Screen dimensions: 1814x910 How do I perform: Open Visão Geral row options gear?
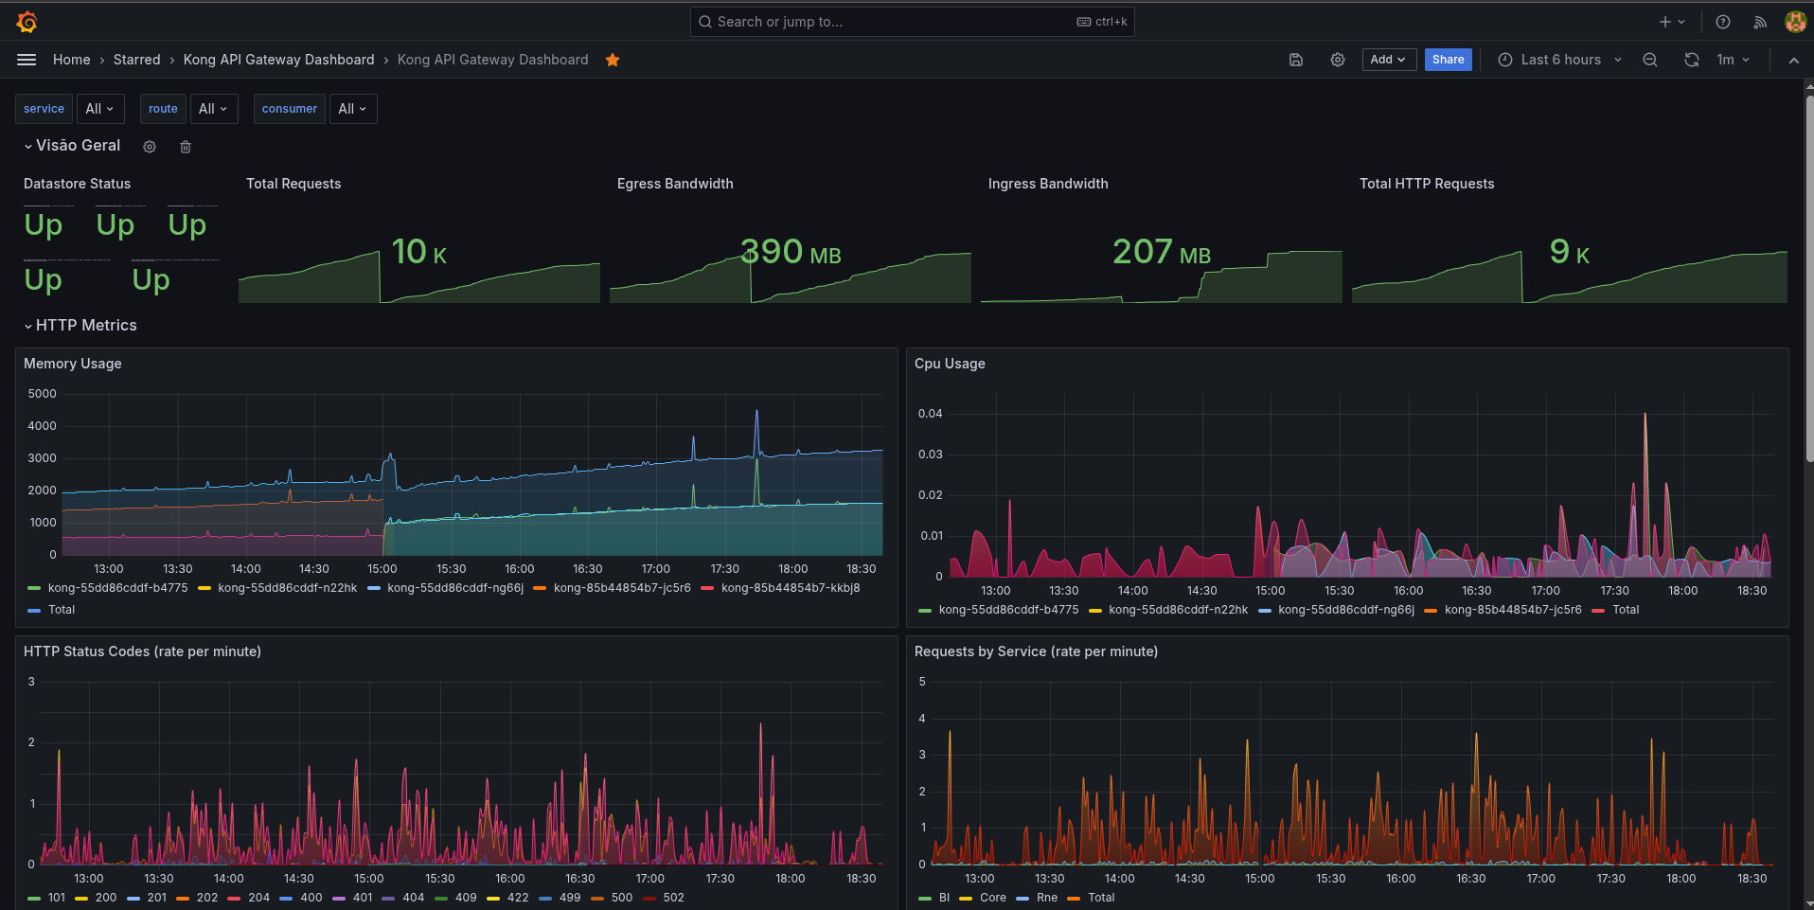150,147
